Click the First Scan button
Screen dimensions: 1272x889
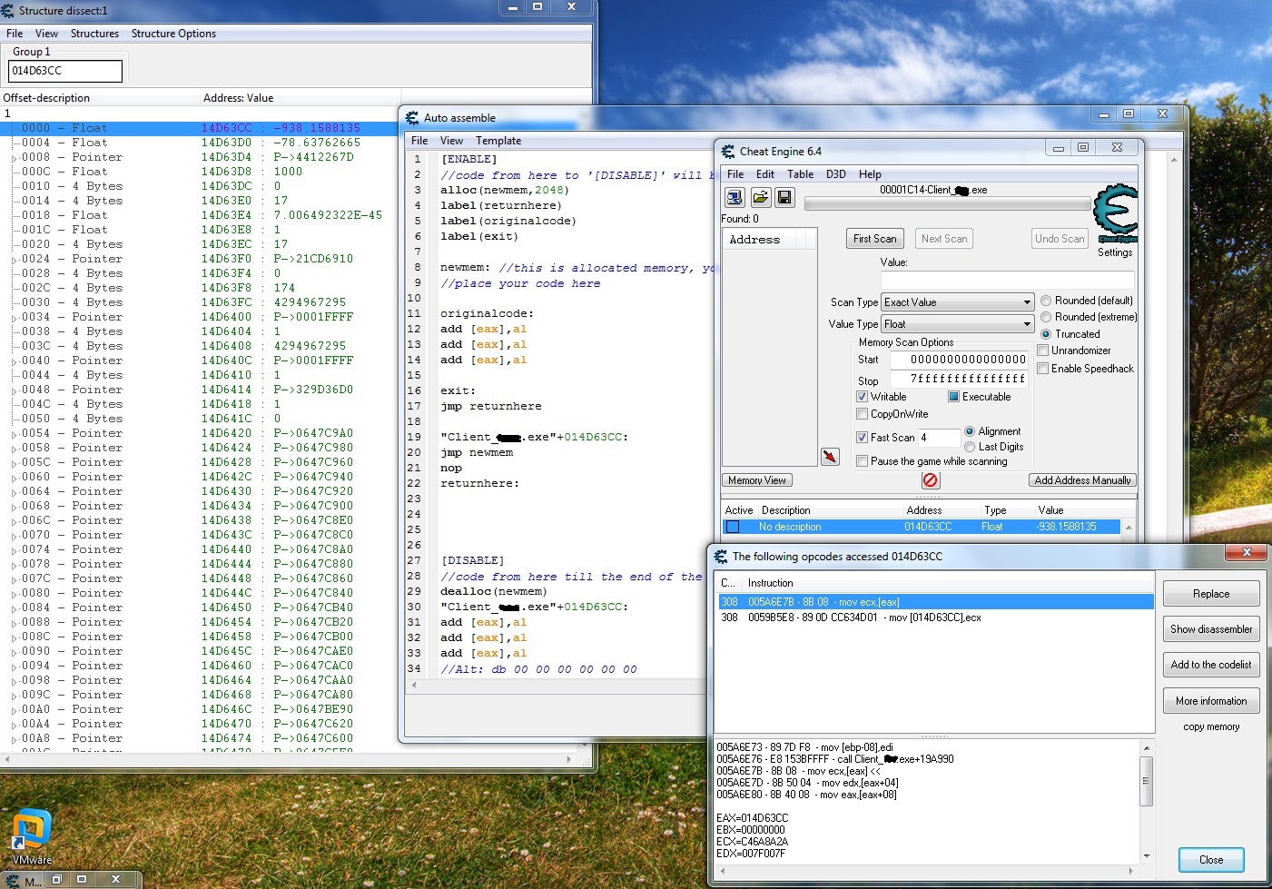coord(874,239)
